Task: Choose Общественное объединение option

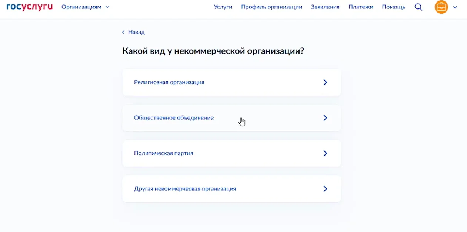Action: pos(174,118)
